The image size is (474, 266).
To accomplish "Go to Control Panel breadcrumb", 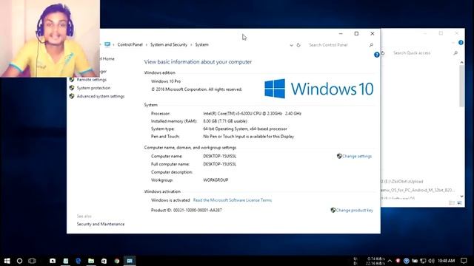I will (x=130, y=44).
